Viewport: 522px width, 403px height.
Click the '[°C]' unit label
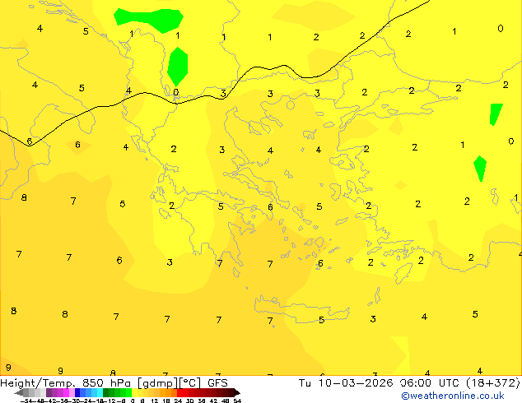[189, 383]
